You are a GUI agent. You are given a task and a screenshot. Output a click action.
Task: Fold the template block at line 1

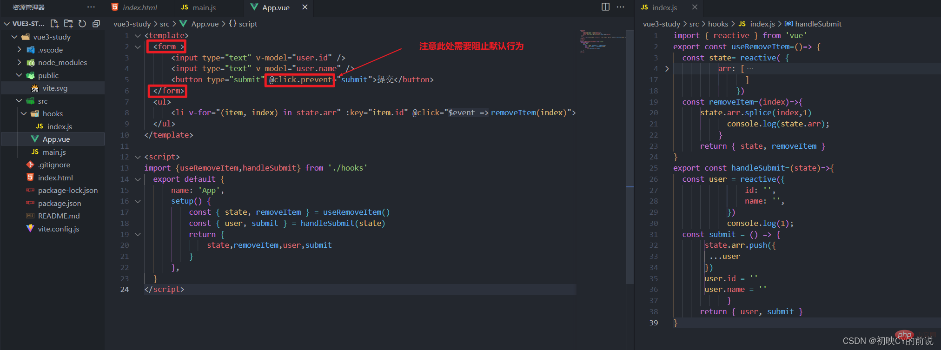[138, 36]
